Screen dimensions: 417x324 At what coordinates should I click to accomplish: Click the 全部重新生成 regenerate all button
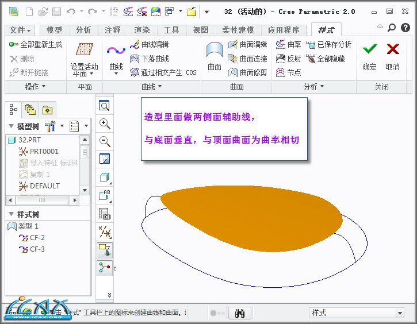pyautogui.click(x=36, y=44)
